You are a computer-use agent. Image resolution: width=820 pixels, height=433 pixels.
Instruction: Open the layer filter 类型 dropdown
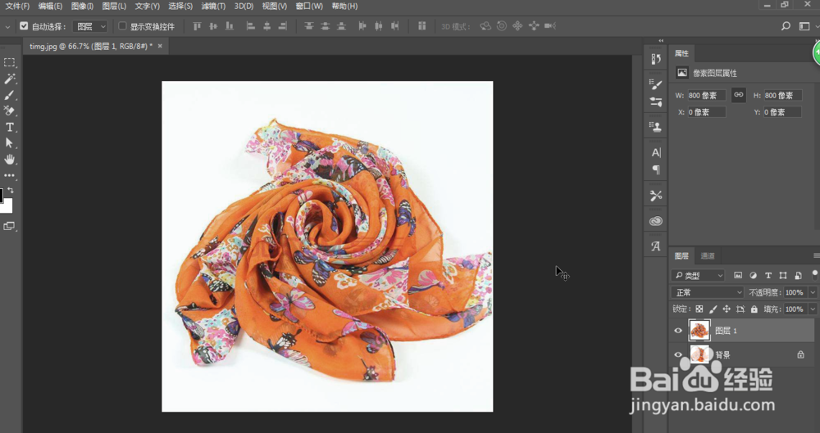[698, 275]
